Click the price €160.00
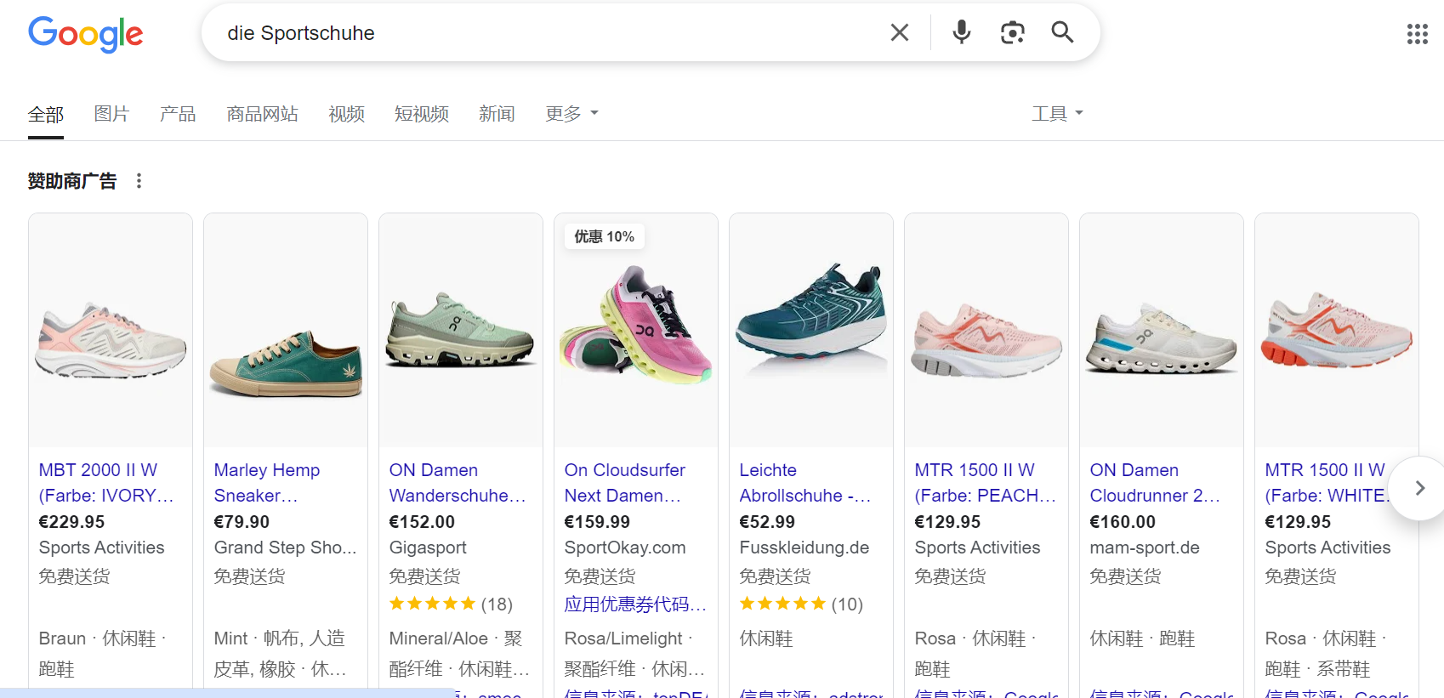The height and width of the screenshot is (698, 1444). [x=1123, y=522]
